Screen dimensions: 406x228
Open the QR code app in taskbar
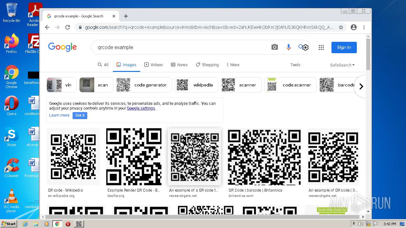tap(79, 224)
